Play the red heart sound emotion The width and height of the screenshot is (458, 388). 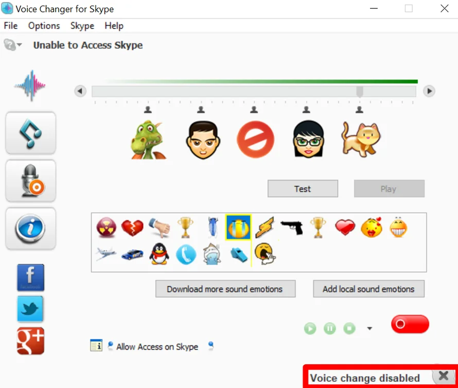tap(345, 227)
